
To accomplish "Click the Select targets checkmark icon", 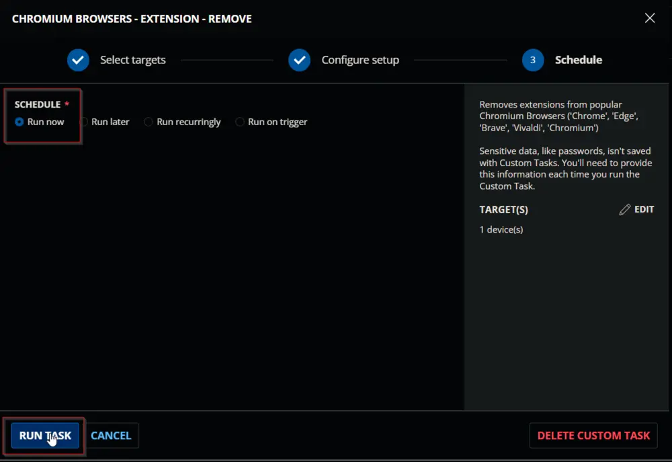I will tap(78, 60).
